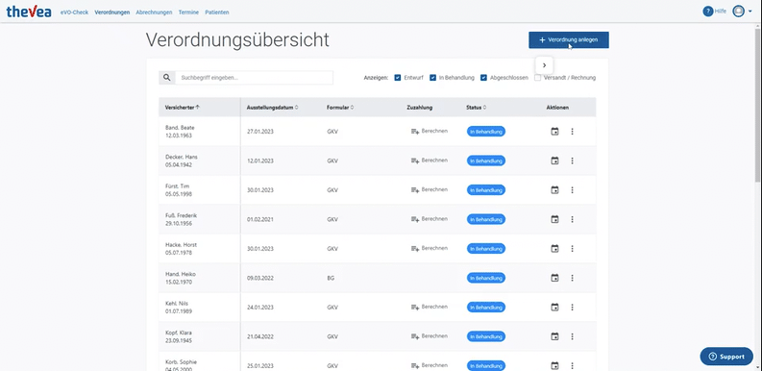The width and height of the screenshot is (762, 371).
Task: Open the Hilfe question mark icon
Action: tap(708, 12)
